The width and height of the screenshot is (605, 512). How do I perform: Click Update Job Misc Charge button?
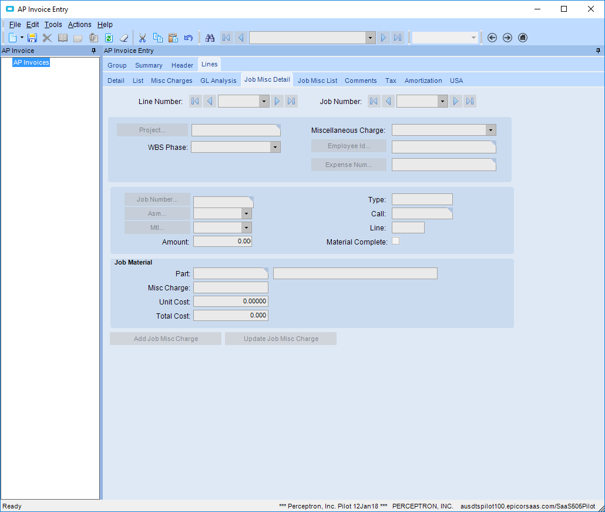(x=281, y=339)
